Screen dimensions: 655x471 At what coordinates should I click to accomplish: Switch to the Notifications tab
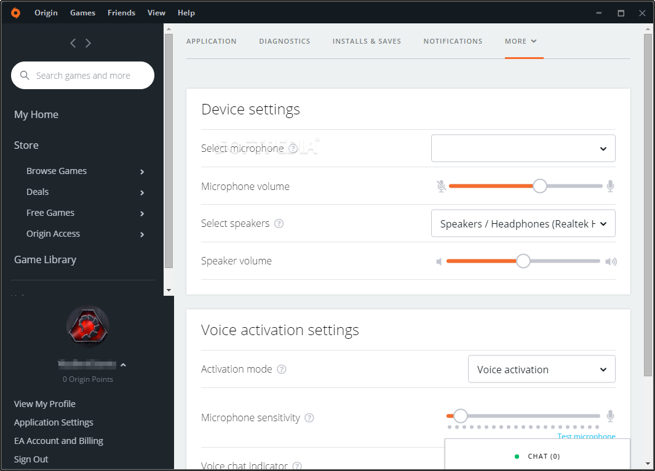453,41
